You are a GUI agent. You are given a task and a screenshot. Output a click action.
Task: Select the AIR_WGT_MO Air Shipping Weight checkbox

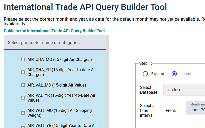pyautogui.click(x=23, y=113)
